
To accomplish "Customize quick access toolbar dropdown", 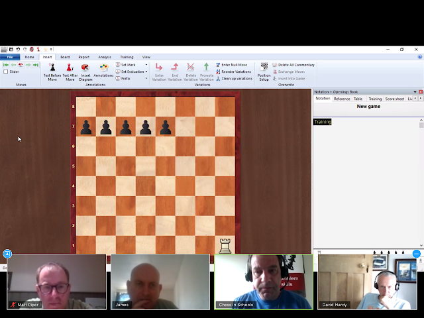I will coord(51,49).
